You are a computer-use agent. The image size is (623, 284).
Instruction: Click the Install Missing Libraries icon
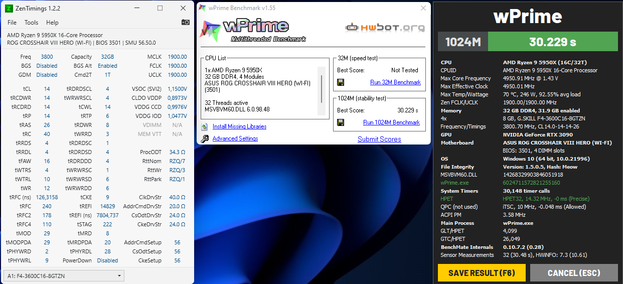204,127
